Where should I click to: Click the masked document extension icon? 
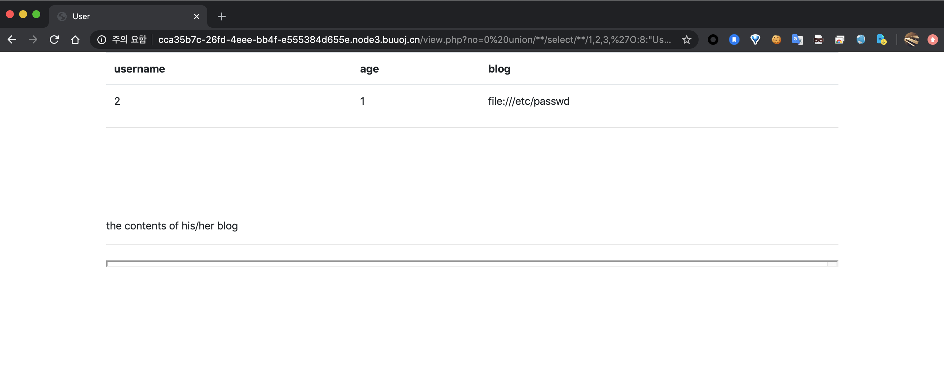point(818,40)
